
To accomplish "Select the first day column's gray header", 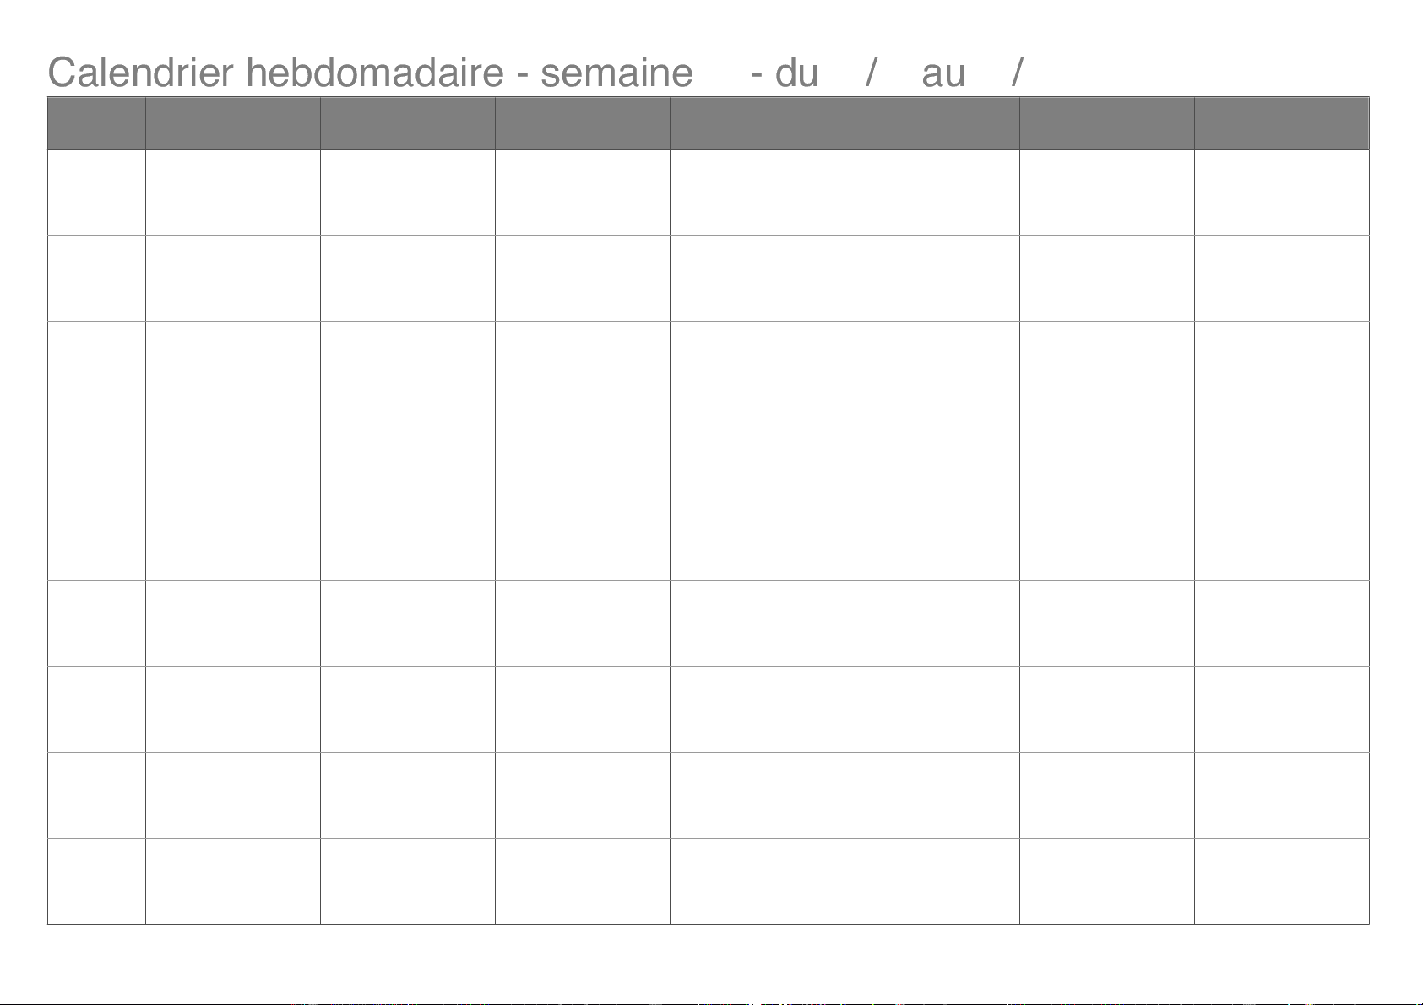I will (x=232, y=123).
